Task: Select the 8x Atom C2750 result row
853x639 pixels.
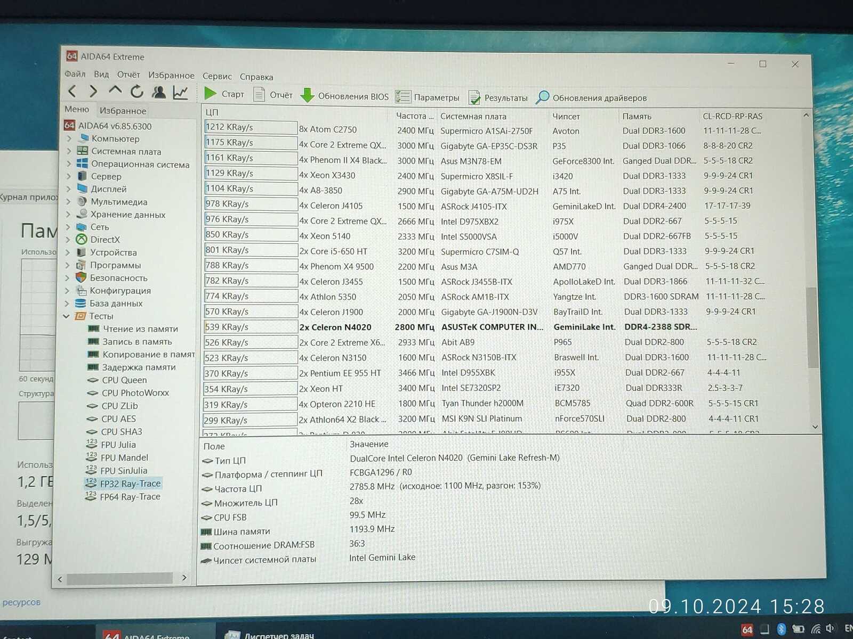Action: pos(485,129)
